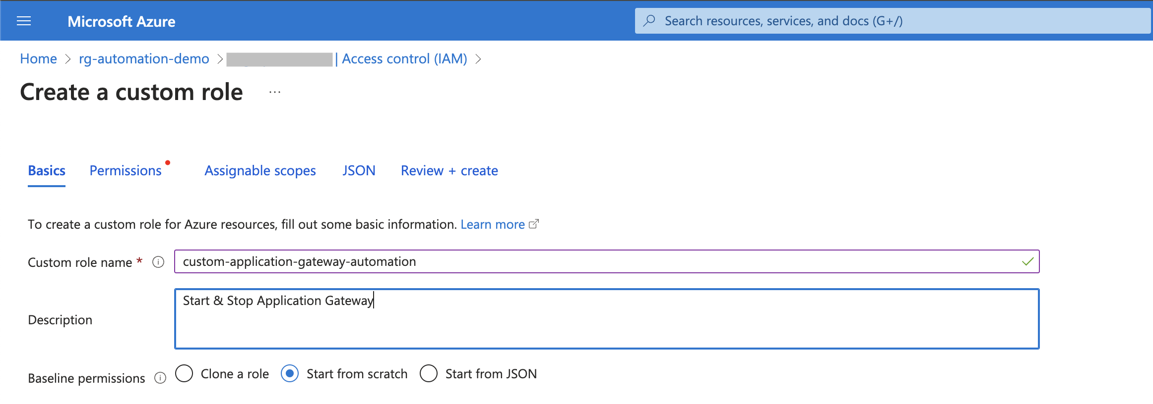The image size is (1153, 404).
Task: Click the search magnifier icon
Action: [649, 21]
